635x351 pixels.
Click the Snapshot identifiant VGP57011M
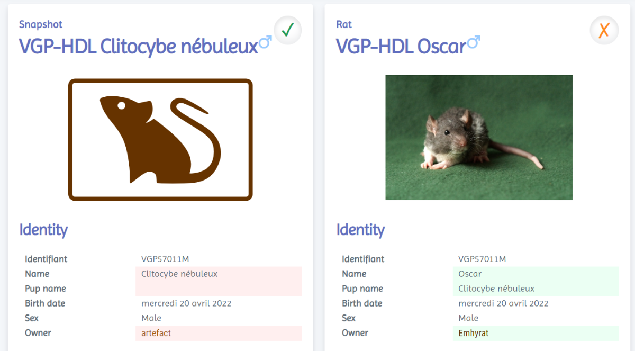coord(165,259)
